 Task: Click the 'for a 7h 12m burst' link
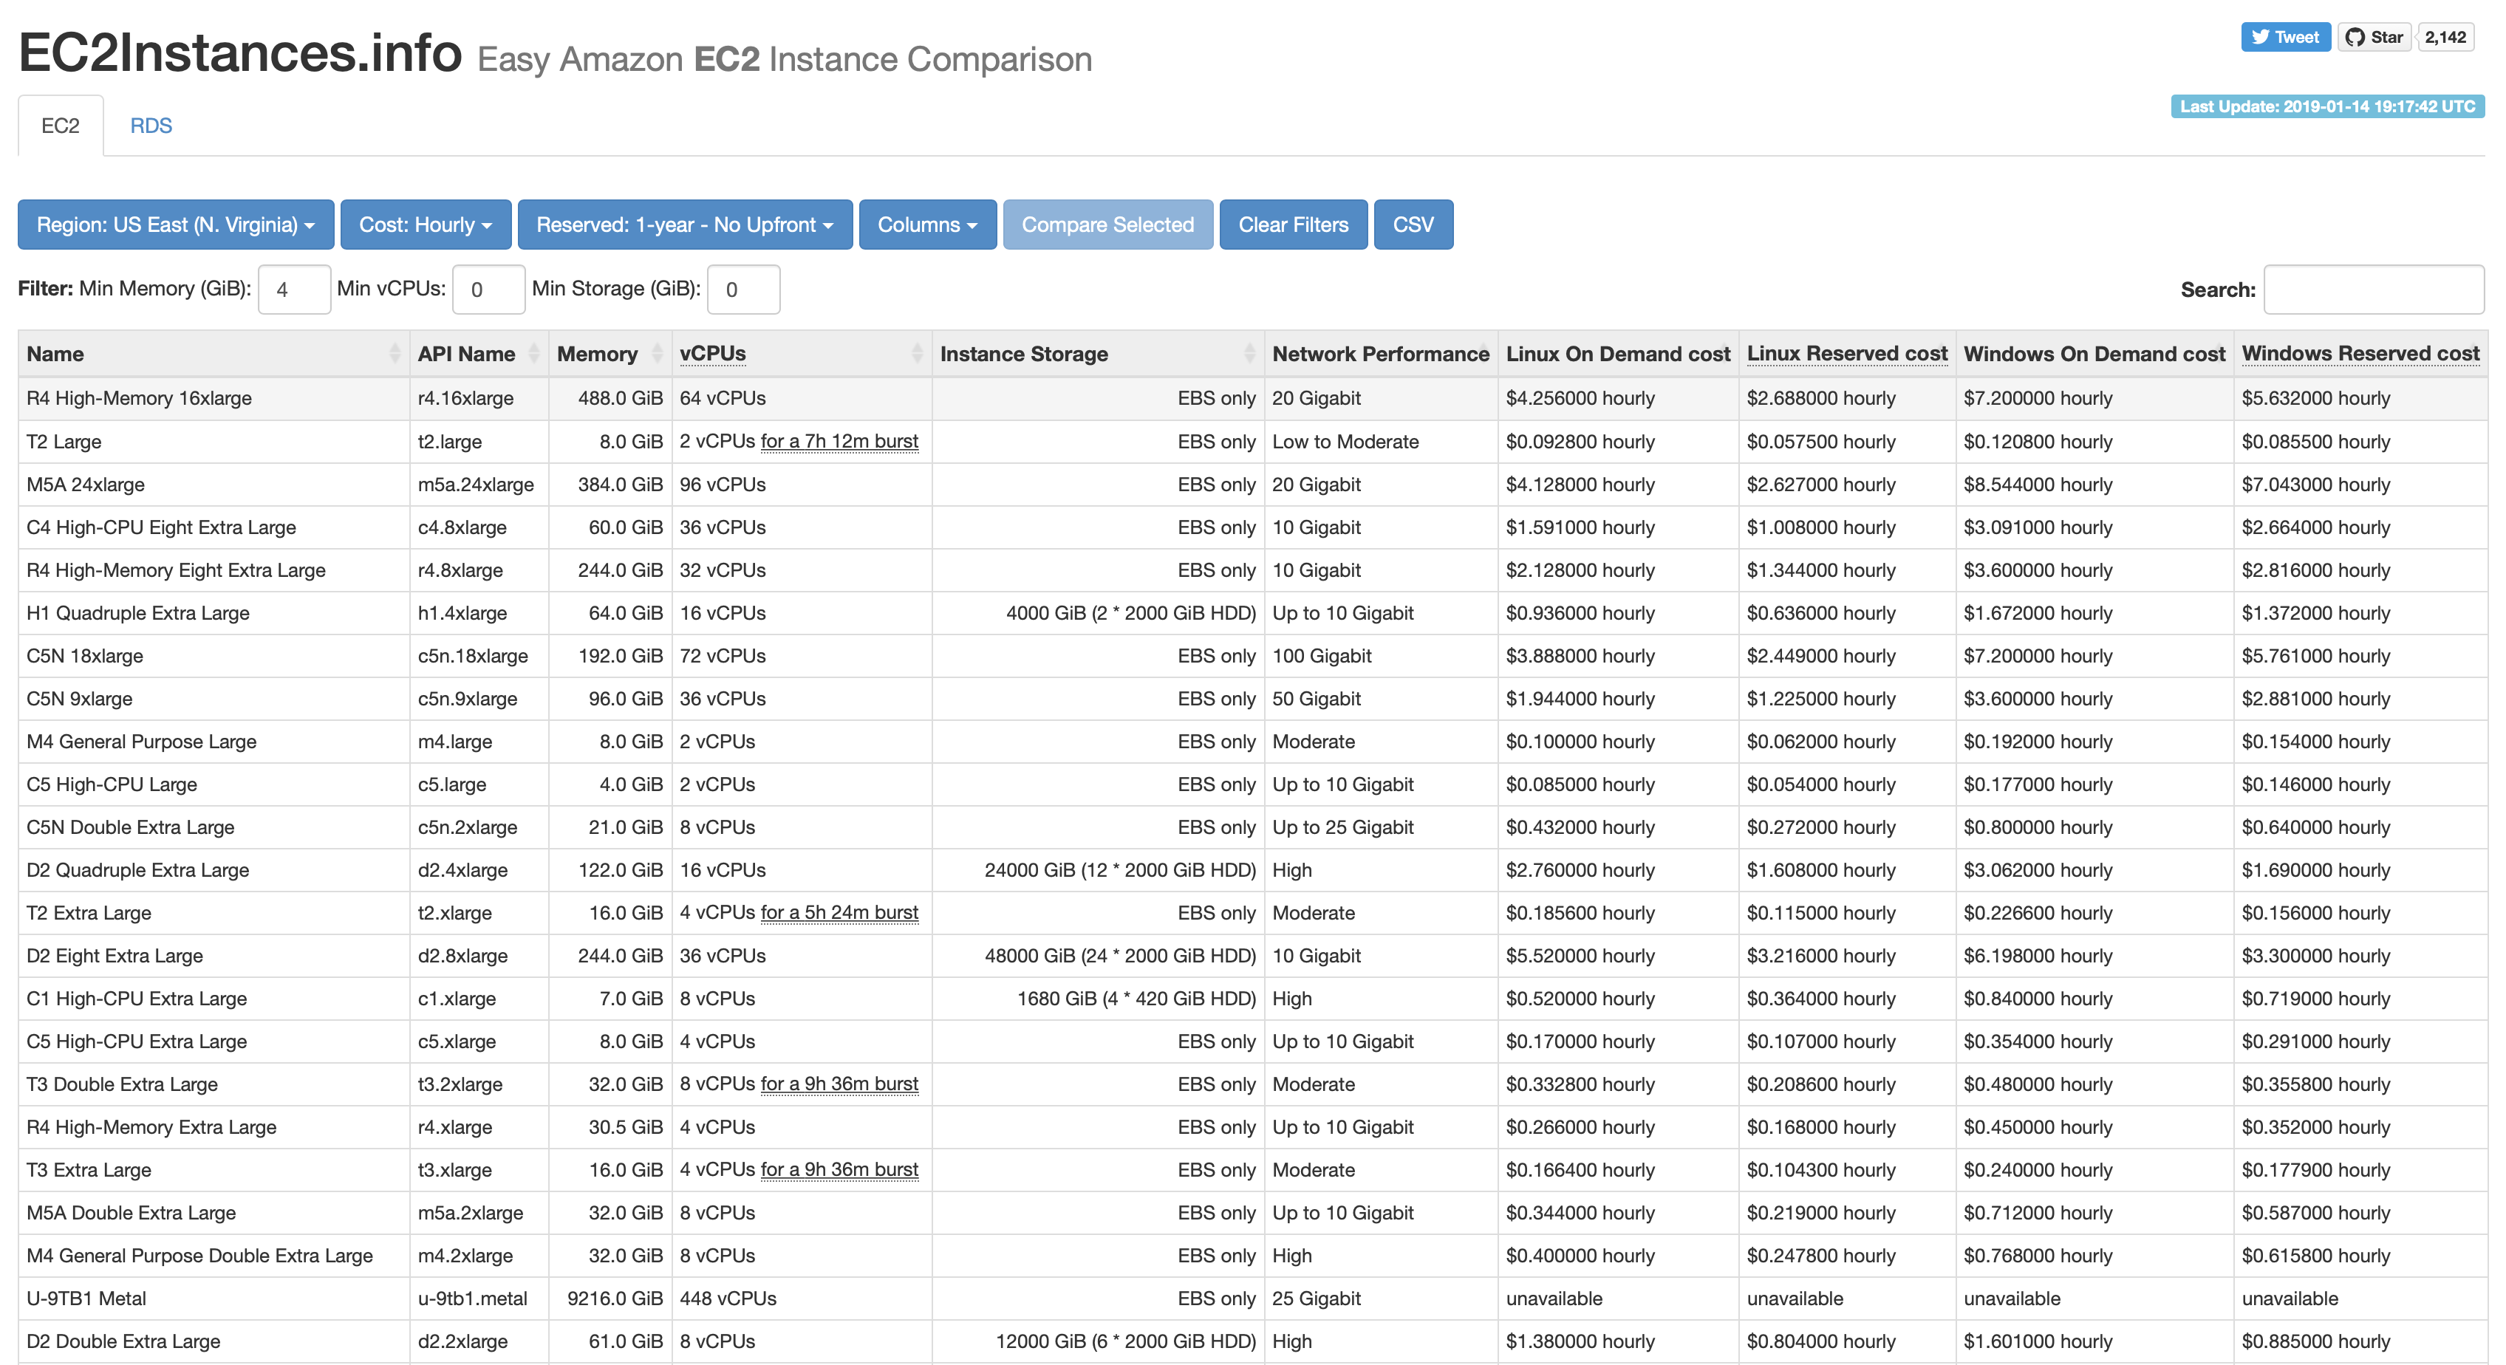pyautogui.click(x=839, y=442)
